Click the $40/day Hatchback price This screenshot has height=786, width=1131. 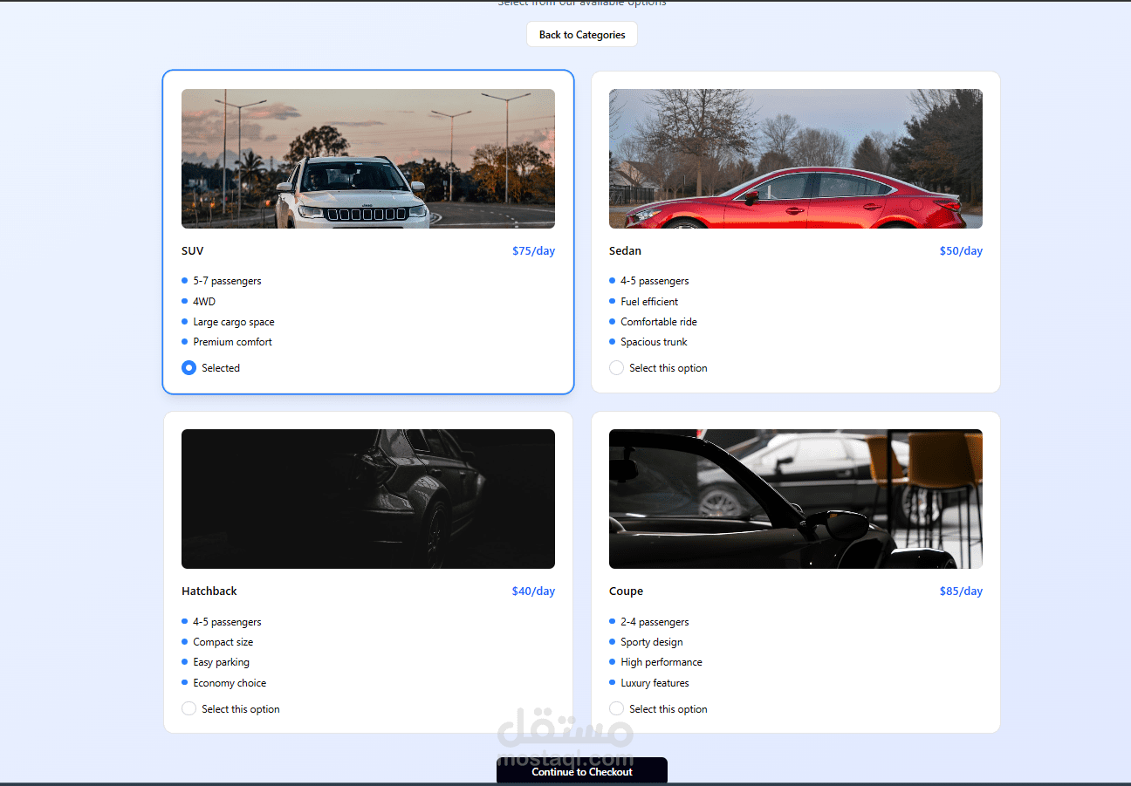(533, 591)
